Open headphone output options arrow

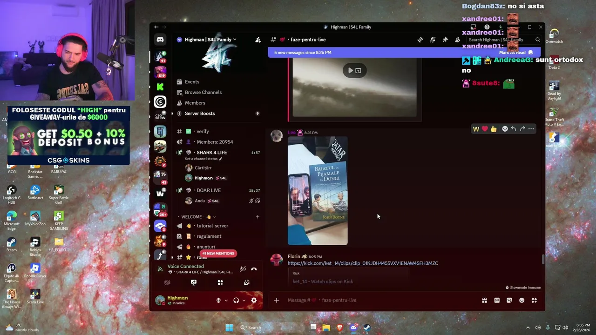(244, 301)
